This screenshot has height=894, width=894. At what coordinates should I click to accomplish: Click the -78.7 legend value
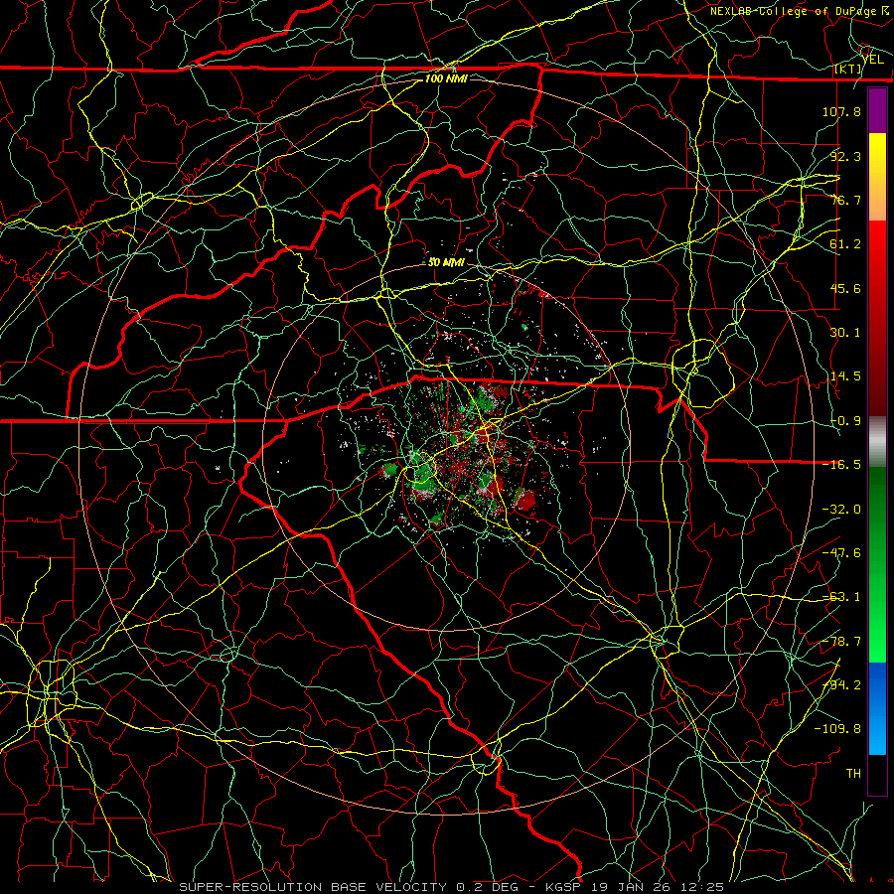point(841,642)
